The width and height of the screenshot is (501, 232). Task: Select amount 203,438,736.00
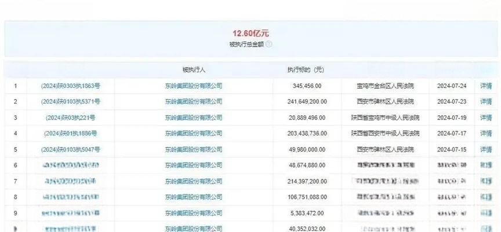point(307,134)
